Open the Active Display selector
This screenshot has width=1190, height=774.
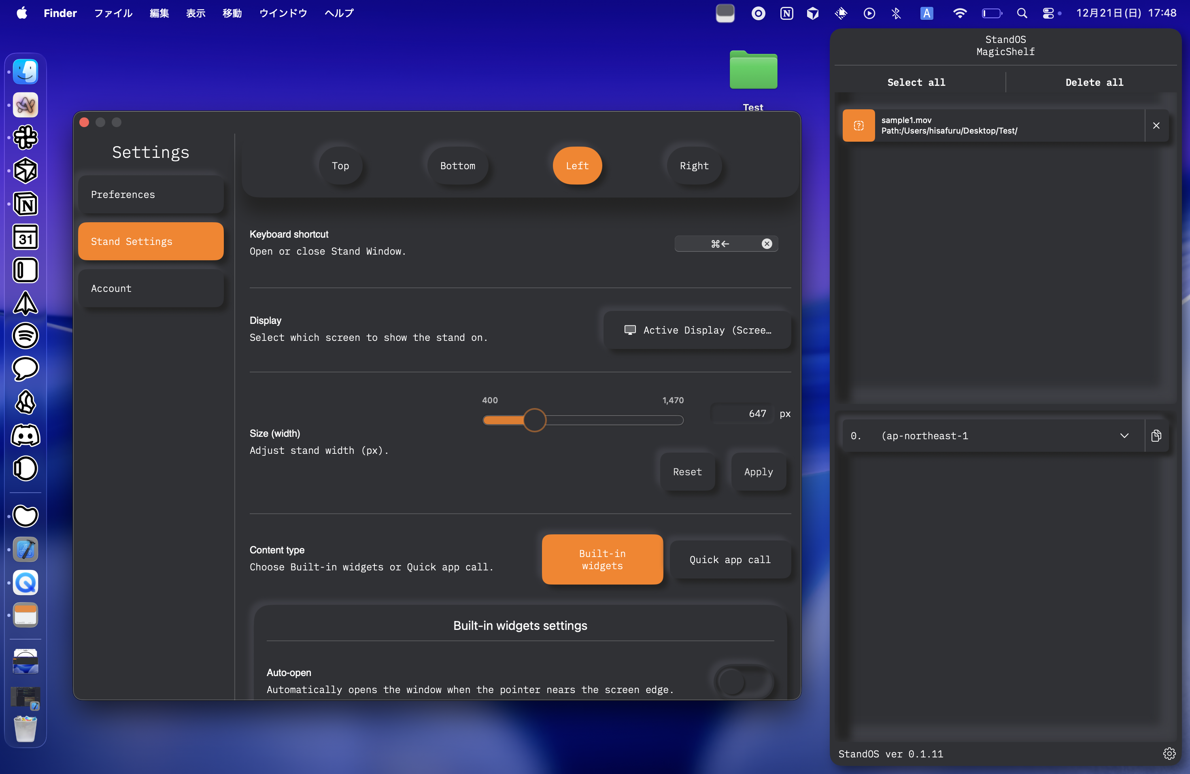pyautogui.click(x=697, y=330)
